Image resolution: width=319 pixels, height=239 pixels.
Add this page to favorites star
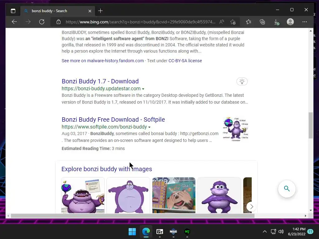coord(233,22)
